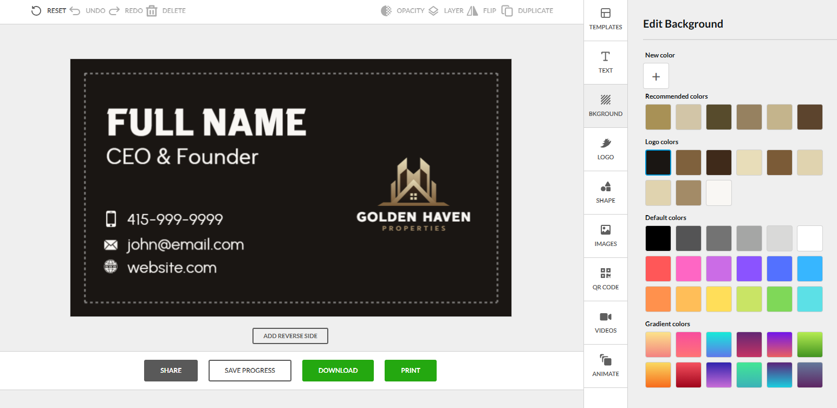Select the Bkground sidebar tab
This screenshot has width=837, height=408.
tap(606, 106)
